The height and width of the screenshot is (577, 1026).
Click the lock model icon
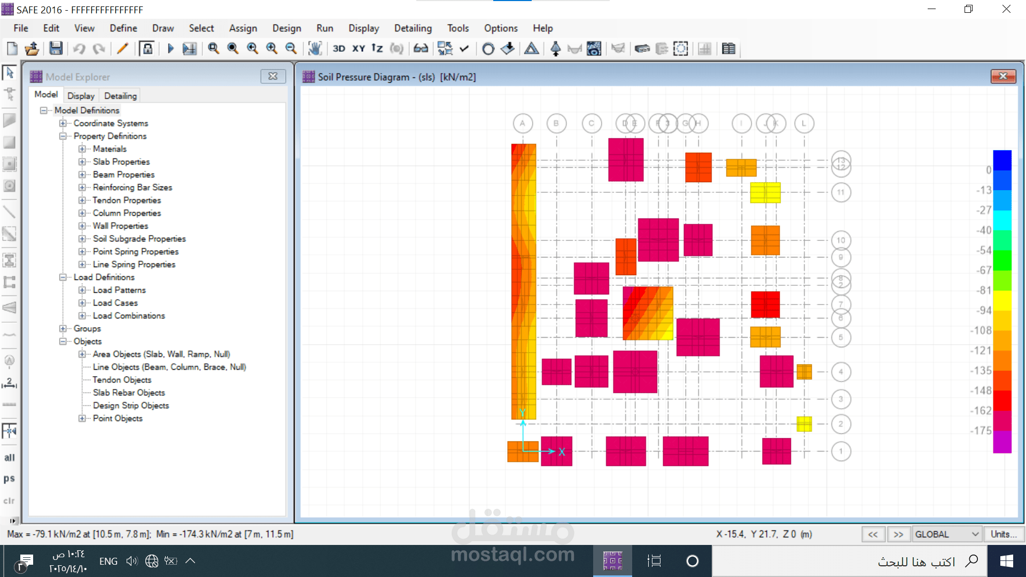pos(147,49)
